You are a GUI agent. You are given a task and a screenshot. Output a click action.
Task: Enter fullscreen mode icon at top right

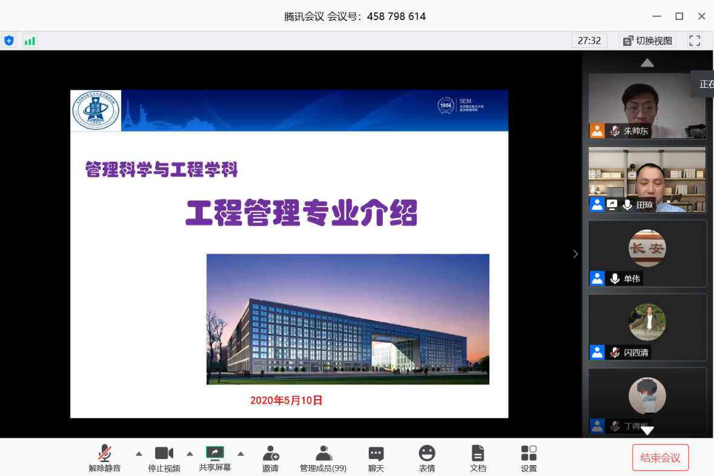point(695,41)
